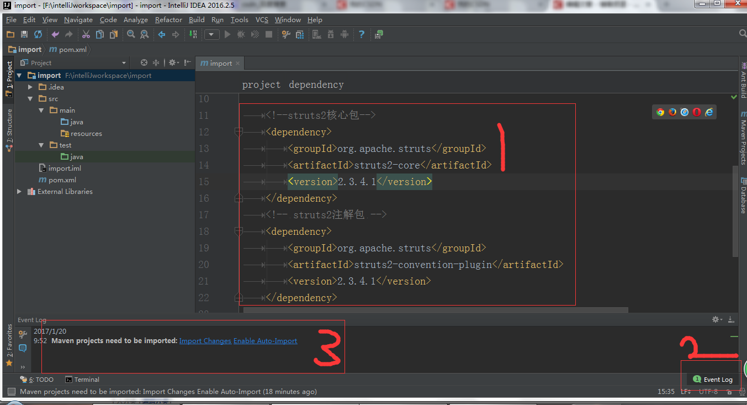
Task: Click the Make Project build icon
Action: [x=193, y=34]
